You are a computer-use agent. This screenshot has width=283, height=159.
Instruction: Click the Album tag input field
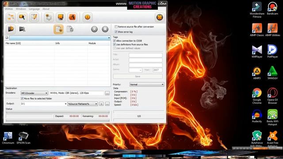pyautogui.click(x=145, y=65)
